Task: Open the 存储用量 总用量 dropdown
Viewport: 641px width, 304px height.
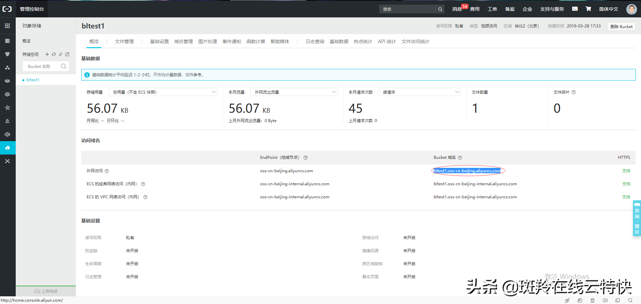Action: click(163, 92)
